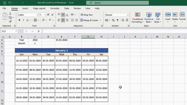Toggle Center horizontal alignment
The image size is (187, 105).
click(x=63, y=20)
